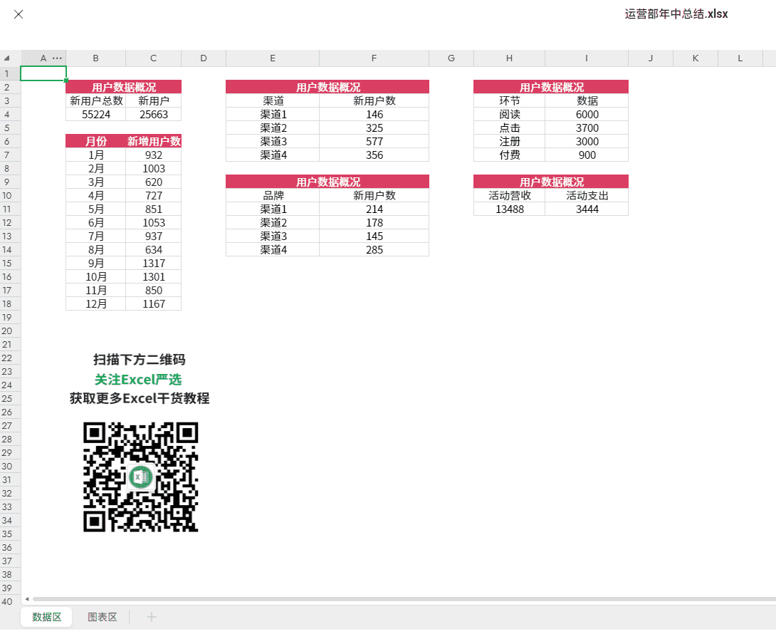Screen dimensions: 776x634
Task: Select column E header
Action: coord(273,58)
